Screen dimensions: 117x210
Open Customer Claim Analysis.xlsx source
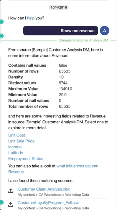(44, 189)
